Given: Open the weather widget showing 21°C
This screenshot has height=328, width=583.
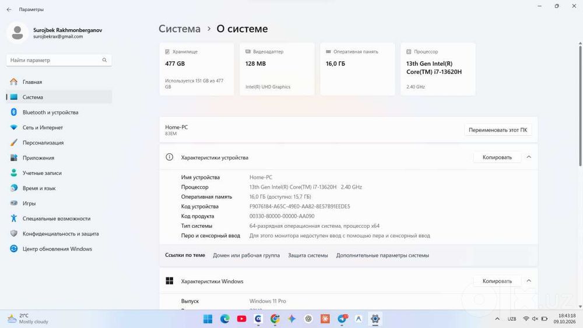Looking at the screenshot, I should coord(28,319).
